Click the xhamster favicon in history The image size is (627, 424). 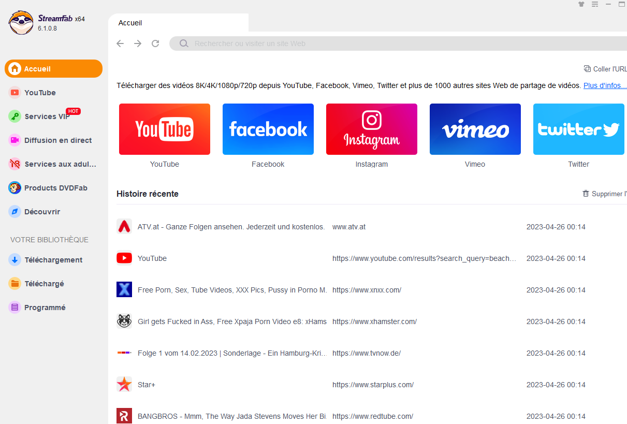pyautogui.click(x=124, y=321)
